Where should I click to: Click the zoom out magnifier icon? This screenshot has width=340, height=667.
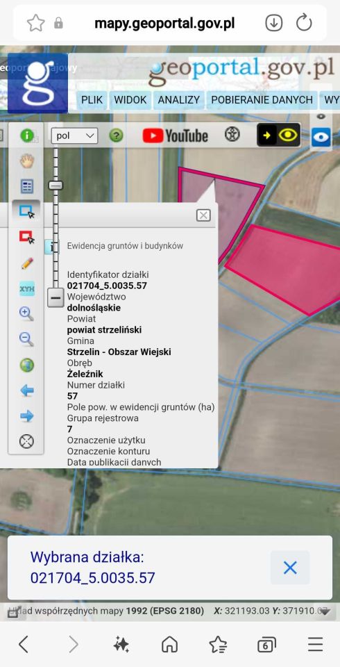coord(27,340)
